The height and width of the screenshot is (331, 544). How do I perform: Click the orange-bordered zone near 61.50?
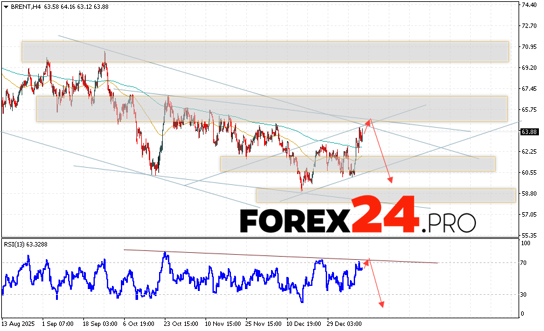[357, 164]
